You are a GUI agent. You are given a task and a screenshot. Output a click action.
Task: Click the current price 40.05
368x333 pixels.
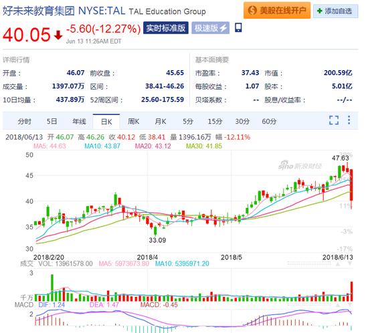tap(27, 35)
